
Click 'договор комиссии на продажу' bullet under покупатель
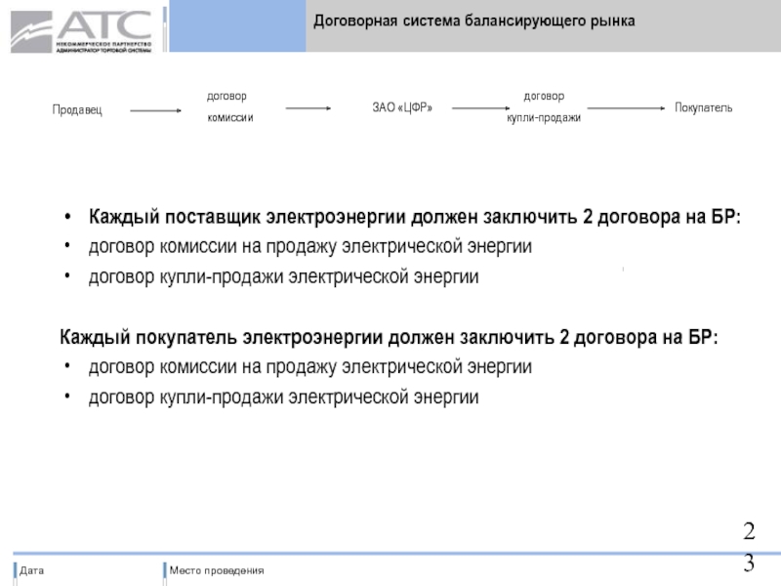[310, 367]
